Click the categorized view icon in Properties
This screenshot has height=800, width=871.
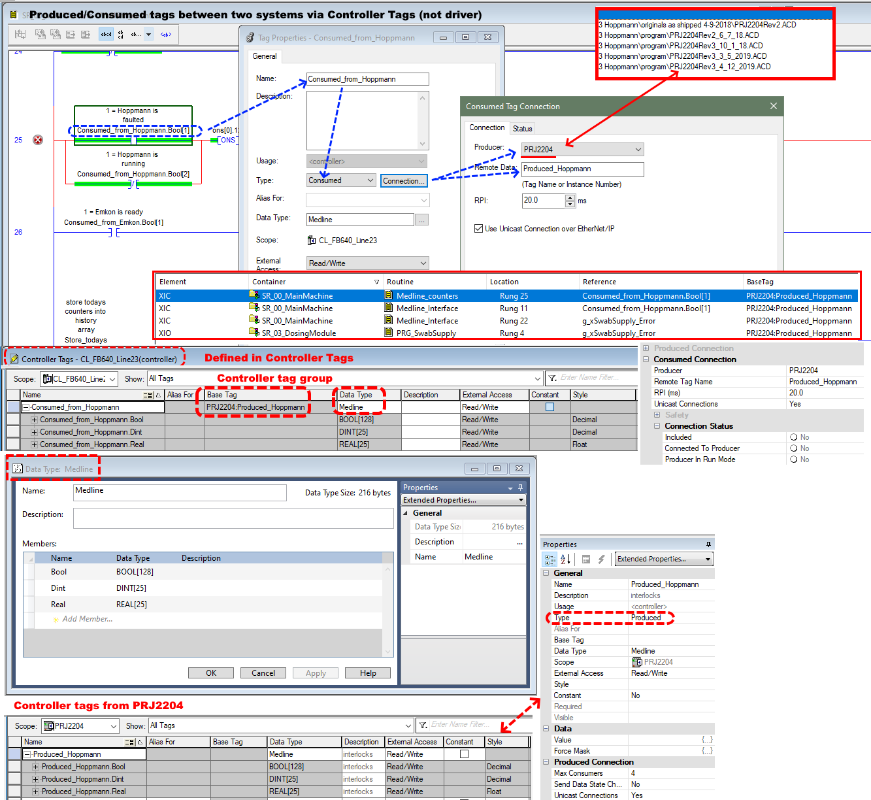(550, 559)
